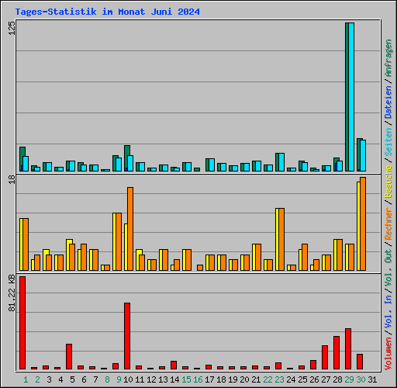Select day label 30 on the x-axis
Viewport: 397px width, 388px height.
point(361,379)
